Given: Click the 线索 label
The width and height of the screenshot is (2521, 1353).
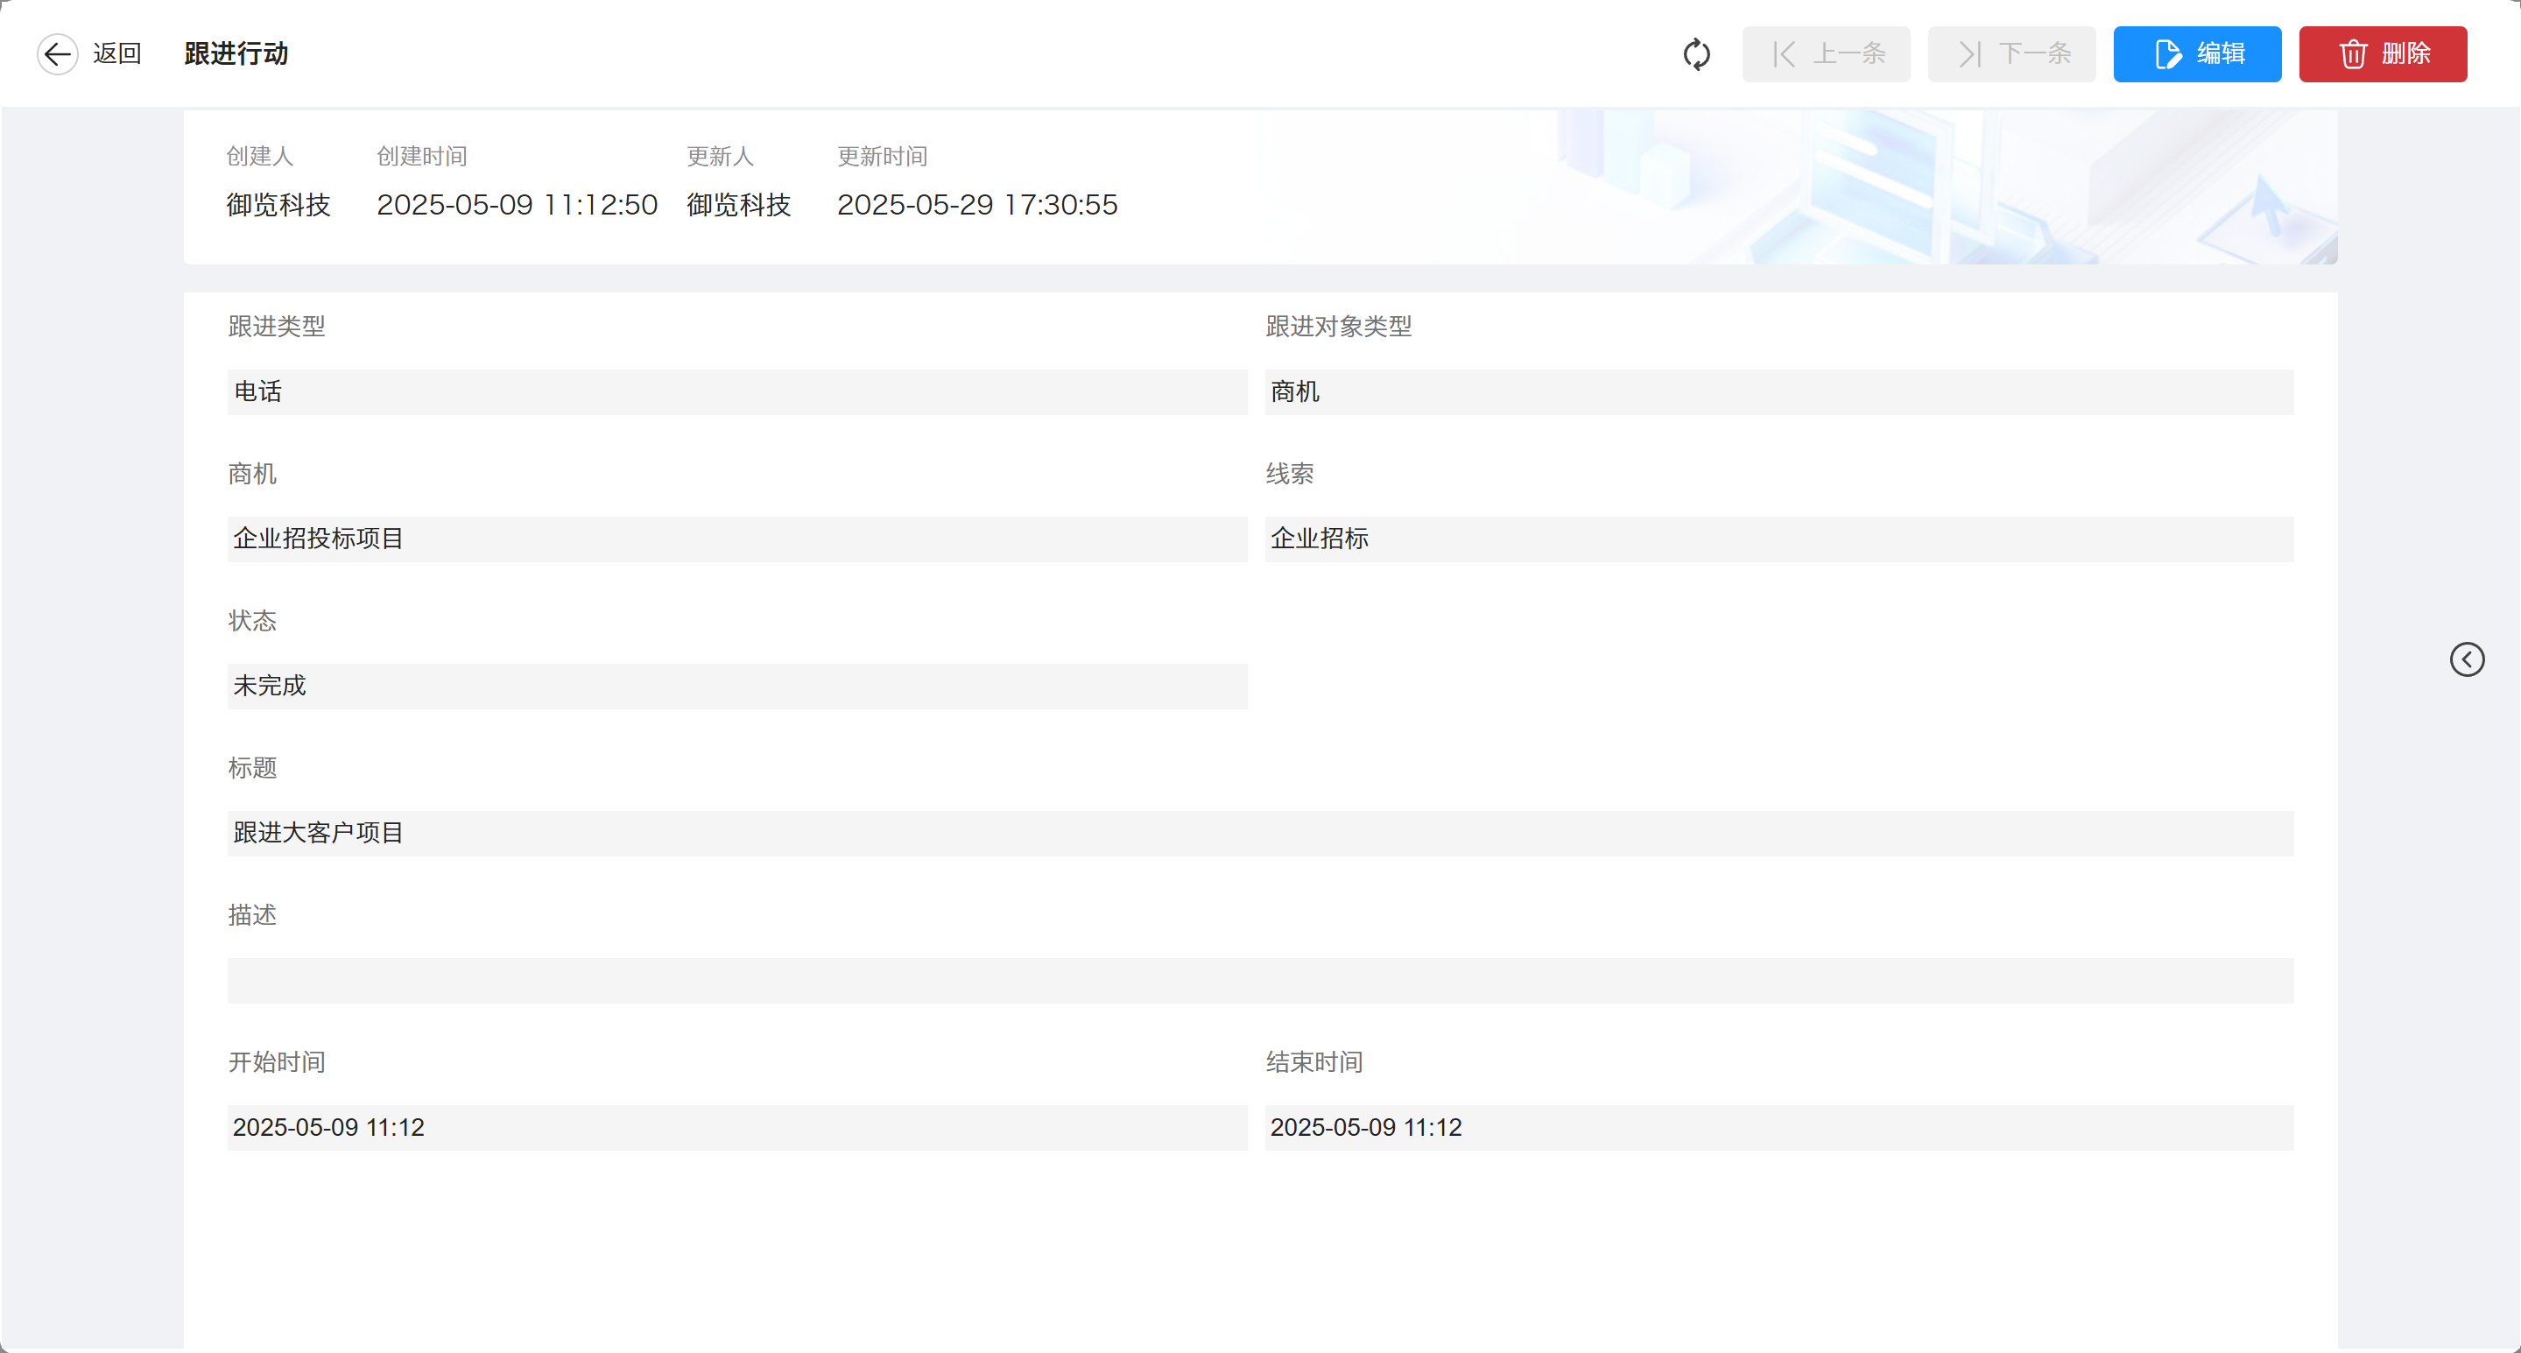Looking at the screenshot, I should click(1290, 474).
